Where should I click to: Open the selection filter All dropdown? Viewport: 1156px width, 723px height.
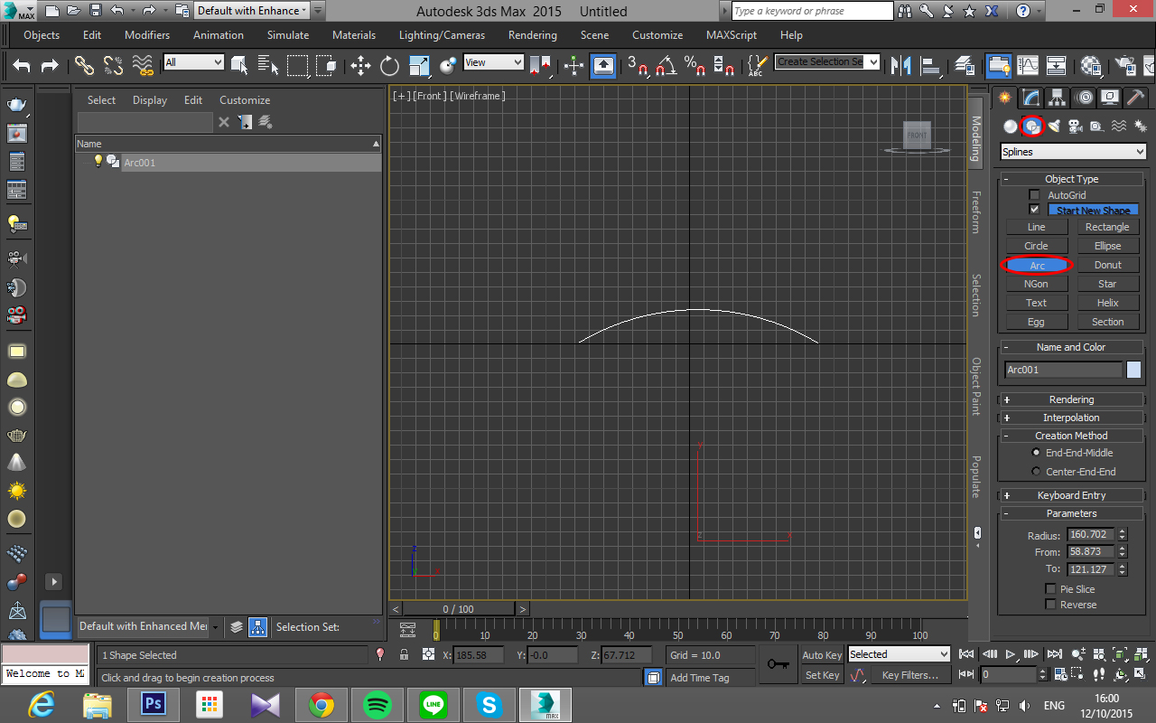[193, 62]
